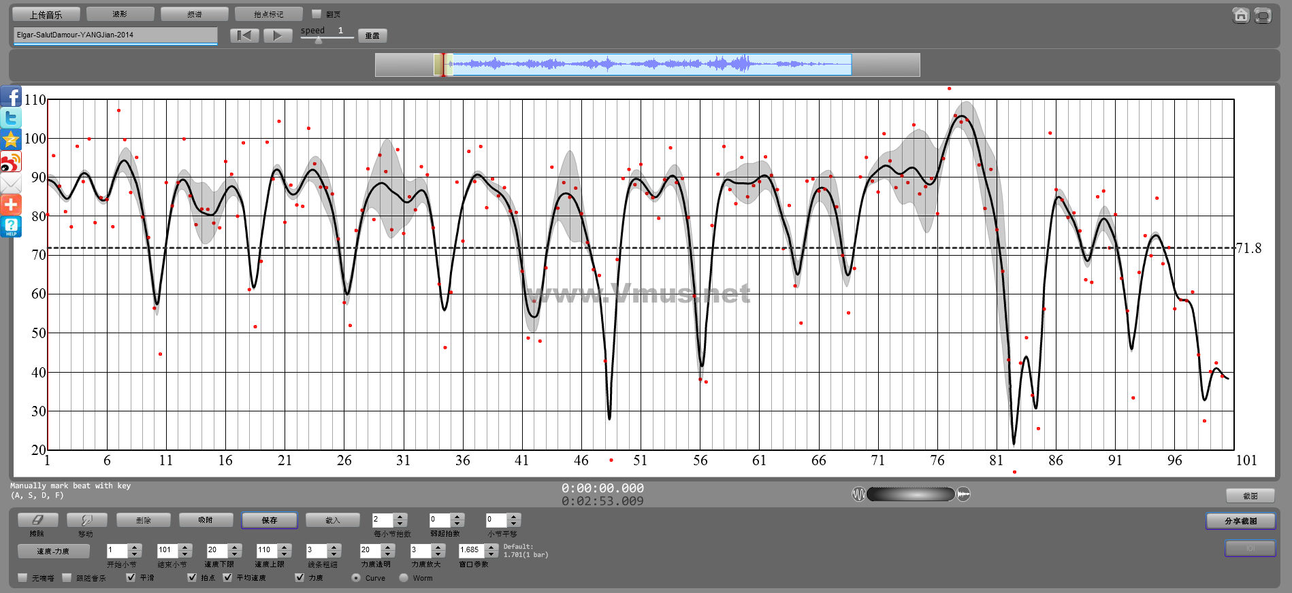The height and width of the screenshot is (593, 1292).
Task: Toggle the 平均速度 average tempo checkbox
Action: [x=227, y=577]
